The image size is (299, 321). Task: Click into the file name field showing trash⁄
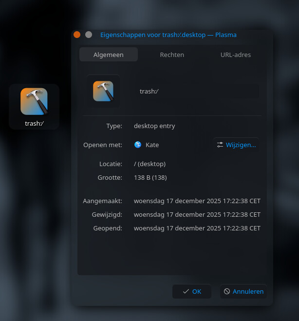click(197, 91)
